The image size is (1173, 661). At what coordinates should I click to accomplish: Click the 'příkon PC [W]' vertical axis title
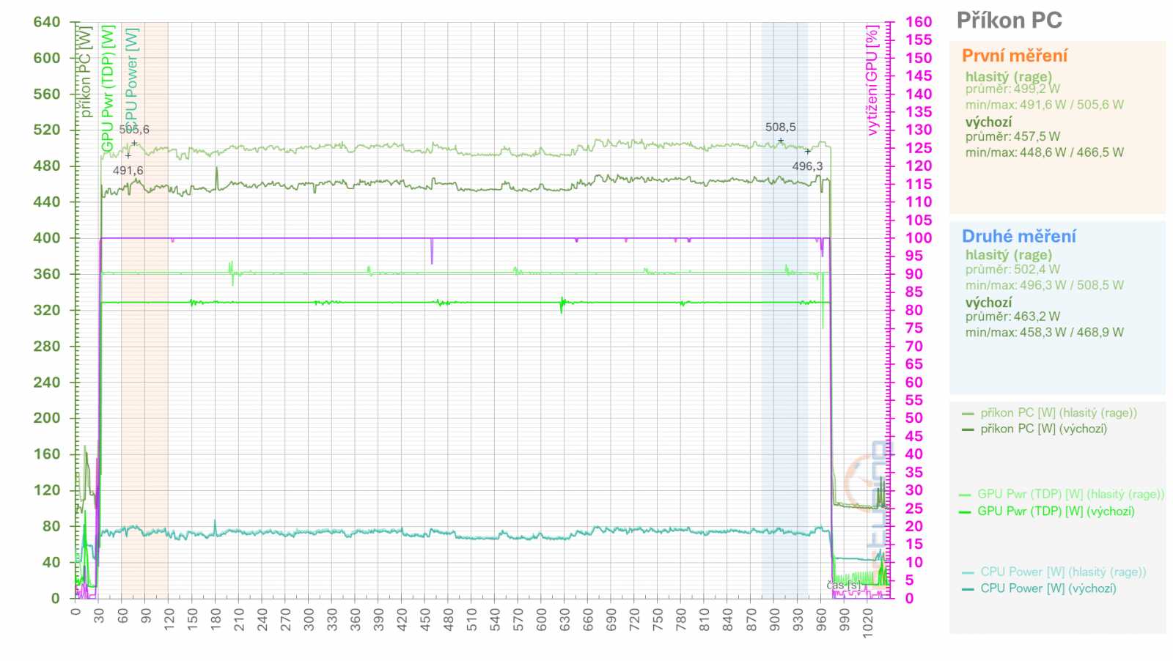tap(85, 72)
